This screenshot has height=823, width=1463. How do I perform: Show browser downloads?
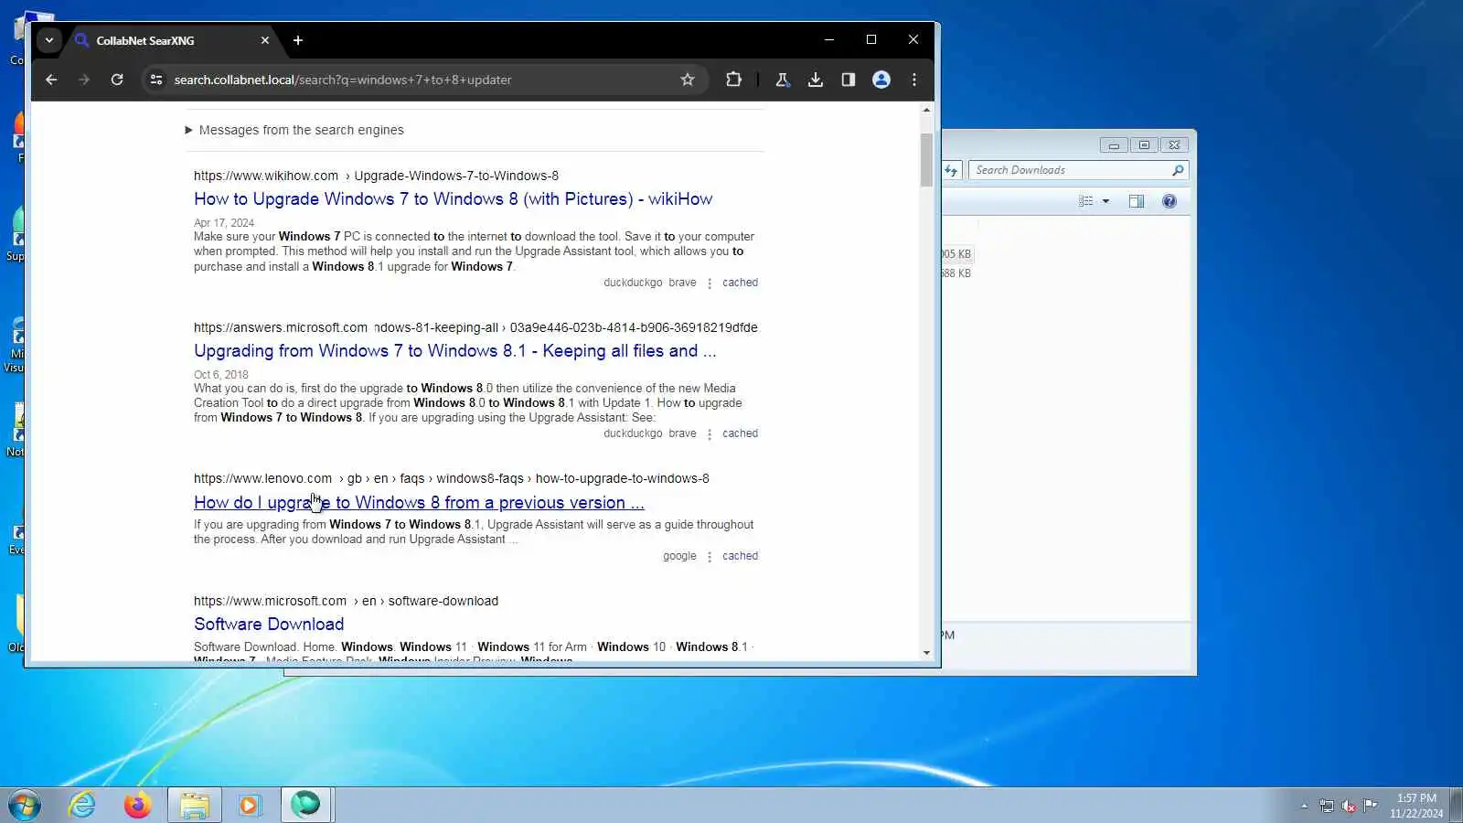[816, 80]
